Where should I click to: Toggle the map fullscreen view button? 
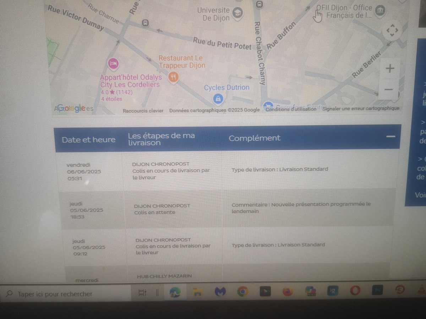click(392, 31)
